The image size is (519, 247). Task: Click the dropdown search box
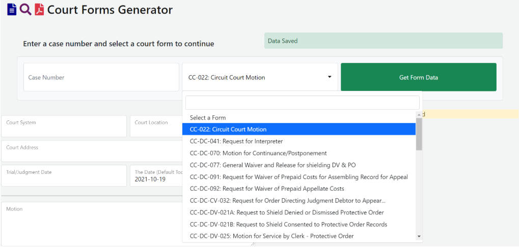click(302, 103)
